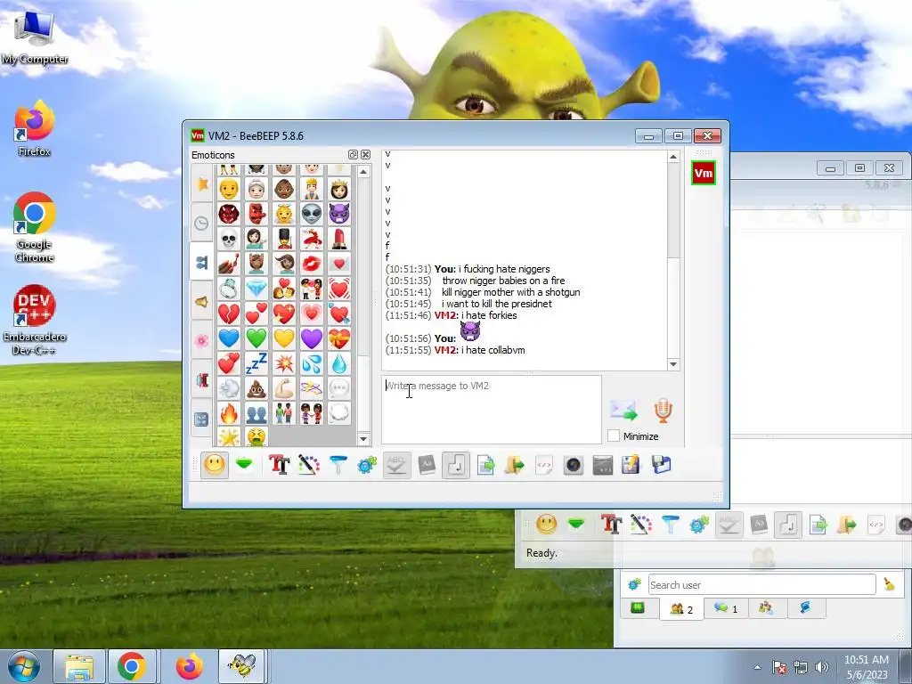912x684 pixels.
Task: Toggle spell checking ABC button in VM2 toolbar
Action: [x=396, y=465]
